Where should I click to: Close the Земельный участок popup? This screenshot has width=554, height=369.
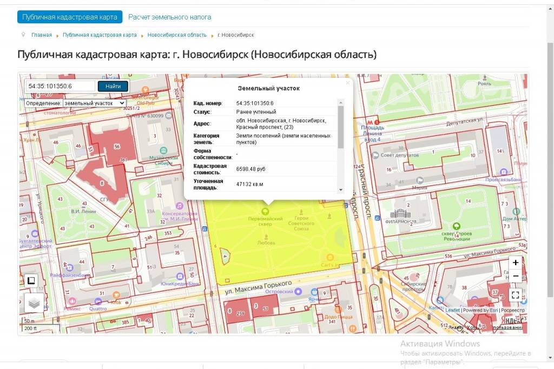[347, 83]
